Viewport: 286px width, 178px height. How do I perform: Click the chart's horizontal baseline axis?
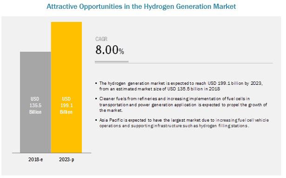point(52,153)
